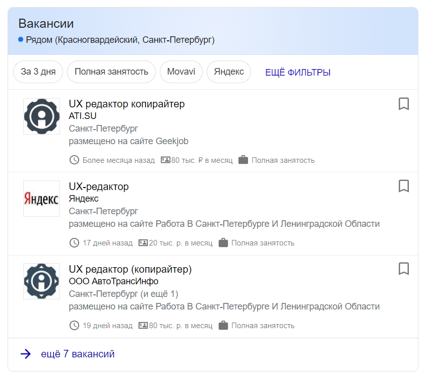Filter vacancies by Movavi
427x373 pixels.
[x=181, y=72]
